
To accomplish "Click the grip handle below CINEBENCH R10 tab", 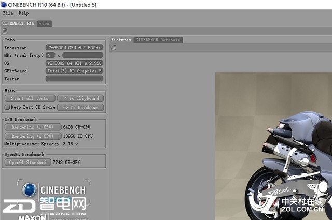I will [x=5, y=31].
